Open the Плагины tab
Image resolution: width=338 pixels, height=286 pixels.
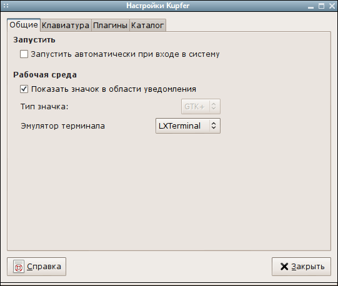[x=111, y=26]
